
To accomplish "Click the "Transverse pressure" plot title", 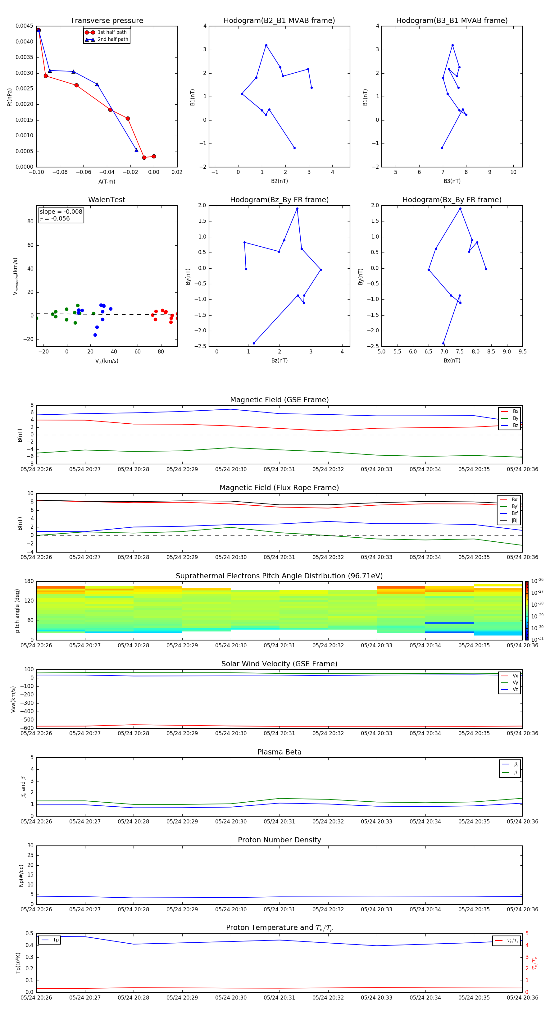I will 107,21.
